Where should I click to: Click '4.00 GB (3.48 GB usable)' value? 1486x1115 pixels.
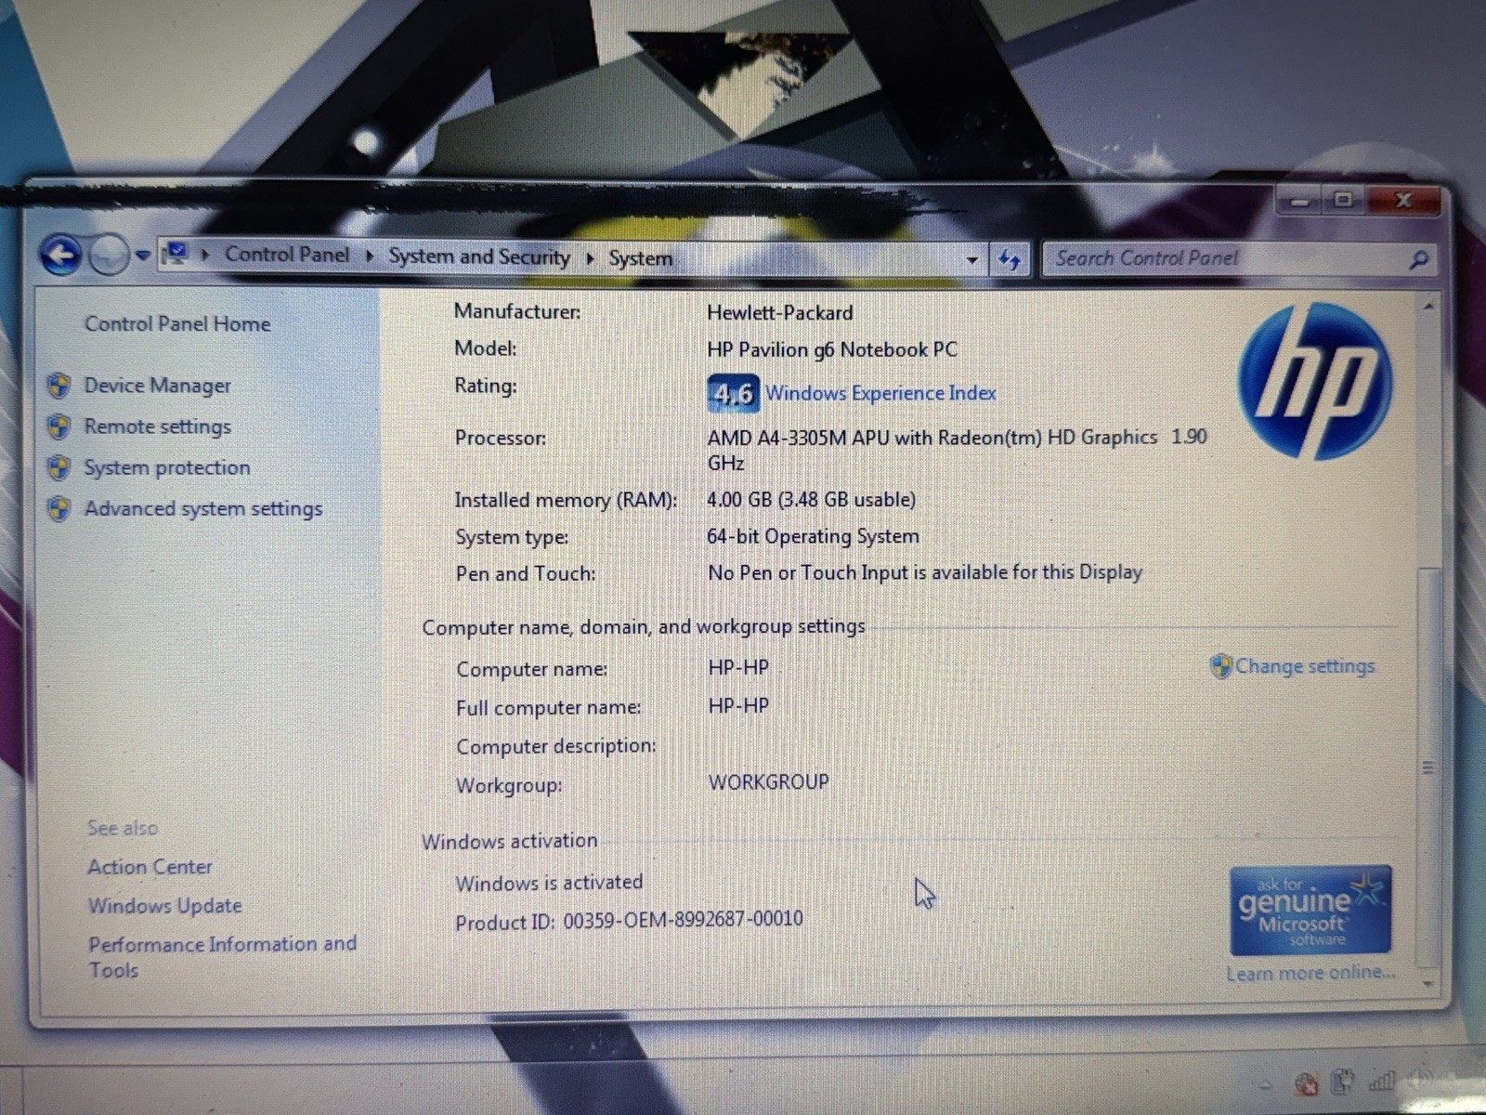811,500
